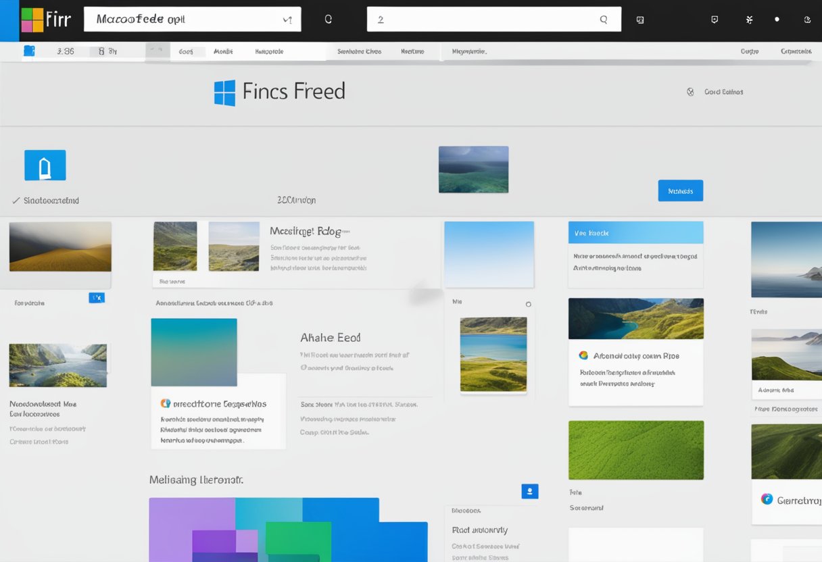Click the star-shaped icon in top-right bar
822x562 pixels.
[x=749, y=20]
